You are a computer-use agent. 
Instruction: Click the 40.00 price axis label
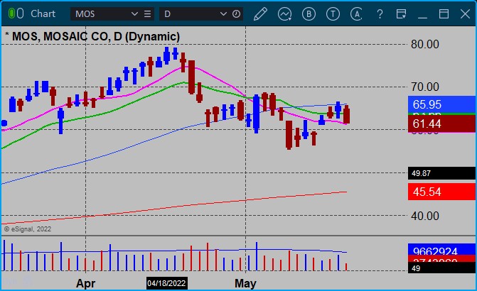point(425,216)
